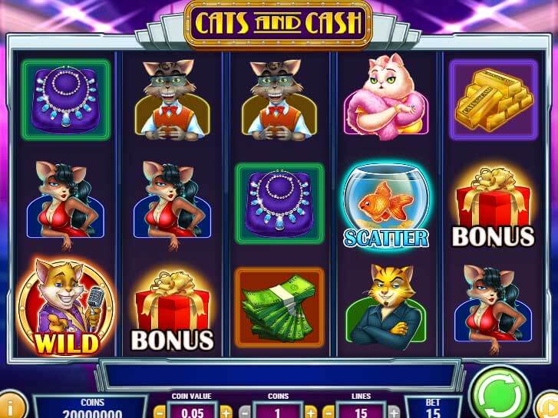Click the coin value field showing 0.05
Viewport: 558px width, 418px height.
(193, 411)
